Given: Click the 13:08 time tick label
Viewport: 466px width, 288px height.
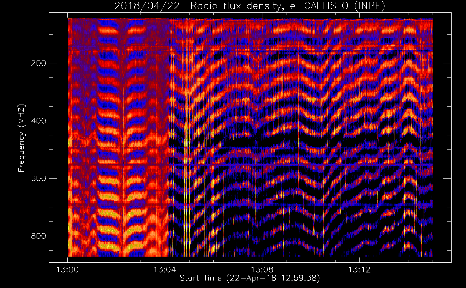Looking at the screenshot, I should pyautogui.click(x=262, y=270).
